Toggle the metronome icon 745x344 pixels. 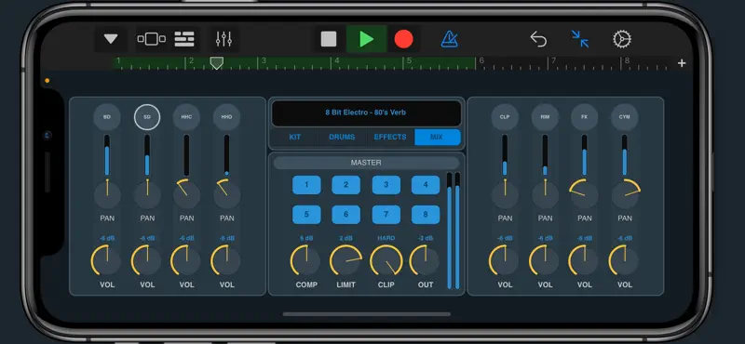point(449,39)
